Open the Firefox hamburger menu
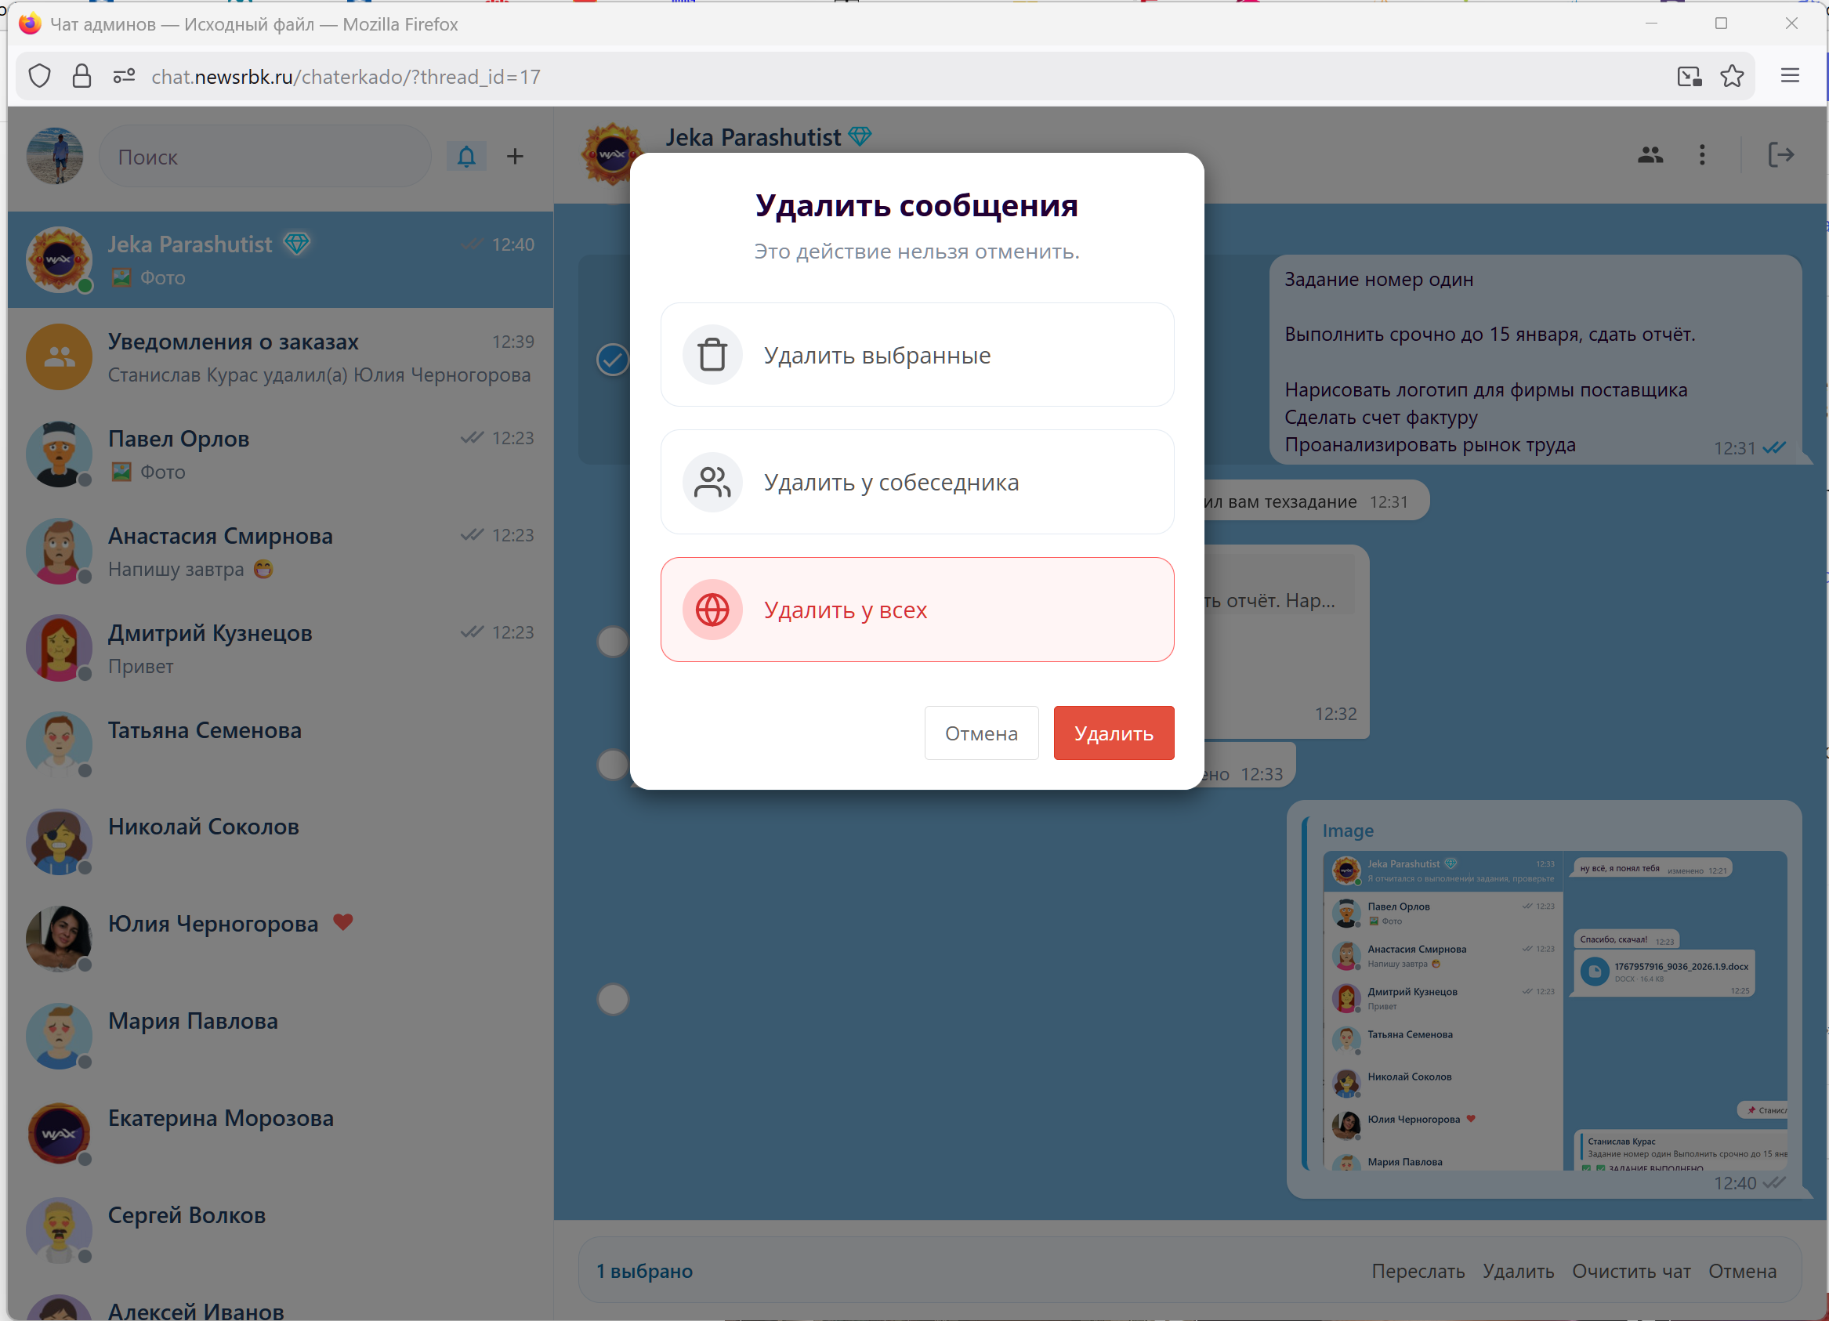Viewport: 1829px width, 1321px height. [x=1790, y=75]
